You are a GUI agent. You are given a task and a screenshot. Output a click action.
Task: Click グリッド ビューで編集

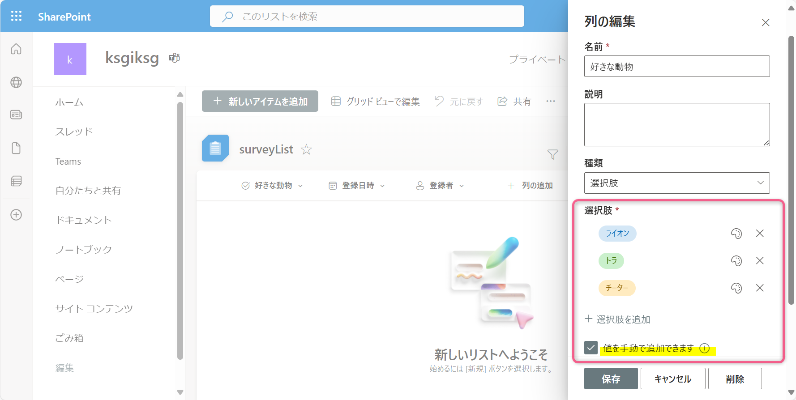point(375,102)
